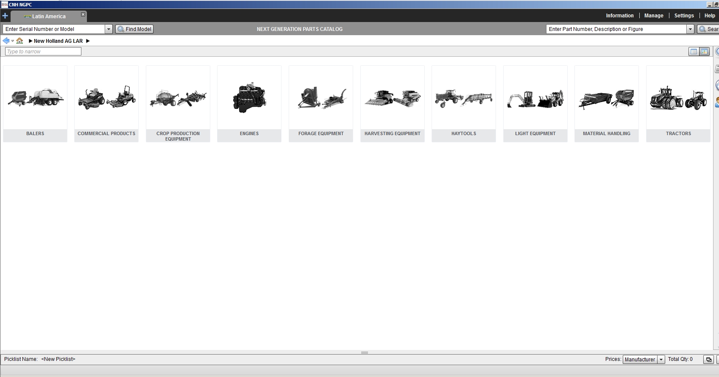This screenshot has height=377, width=719.
Task: Open Commercial Products mower thumbnail
Action: click(x=106, y=97)
